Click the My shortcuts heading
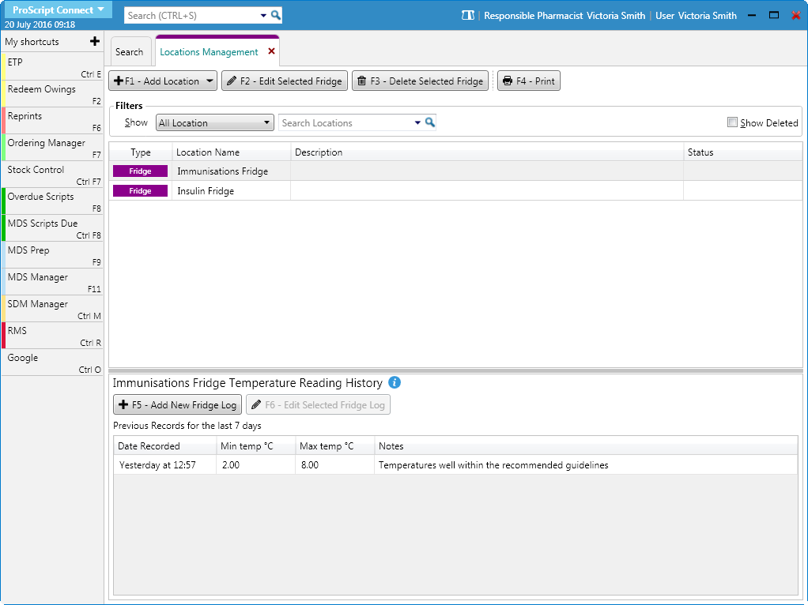Screen dimensions: 808x605 32,42
